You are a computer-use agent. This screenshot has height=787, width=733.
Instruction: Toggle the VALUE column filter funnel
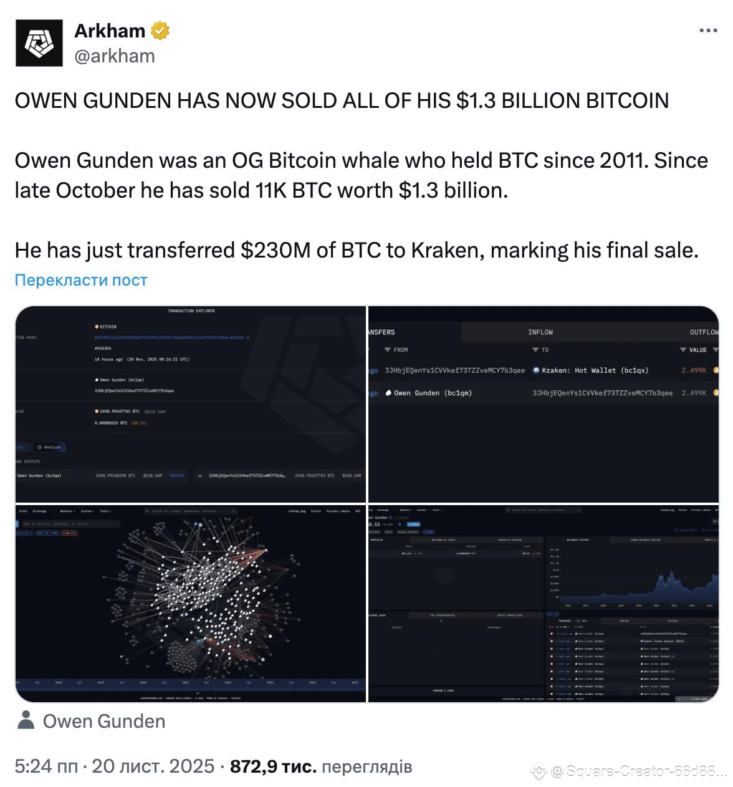pyautogui.click(x=682, y=350)
